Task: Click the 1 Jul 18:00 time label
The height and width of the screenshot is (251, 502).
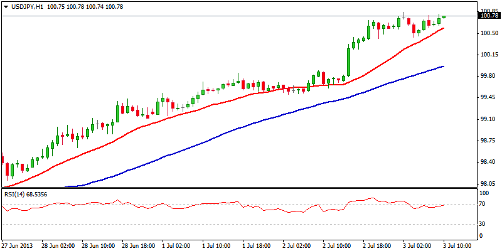Action: click(256, 246)
